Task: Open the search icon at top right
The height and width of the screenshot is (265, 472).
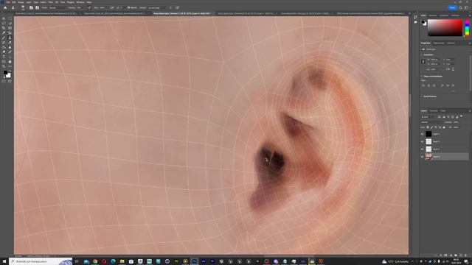Action: [460, 8]
